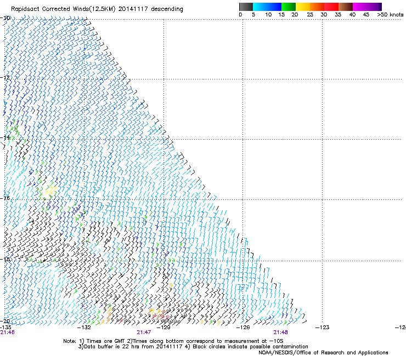Click the brown 35-40 knots legend color
The height and width of the screenshot is (356, 406).
point(346,7)
